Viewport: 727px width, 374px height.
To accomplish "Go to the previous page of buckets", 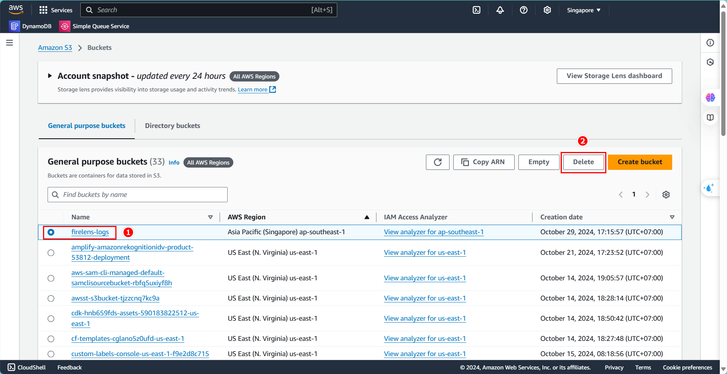I will pyautogui.click(x=621, y=195).
